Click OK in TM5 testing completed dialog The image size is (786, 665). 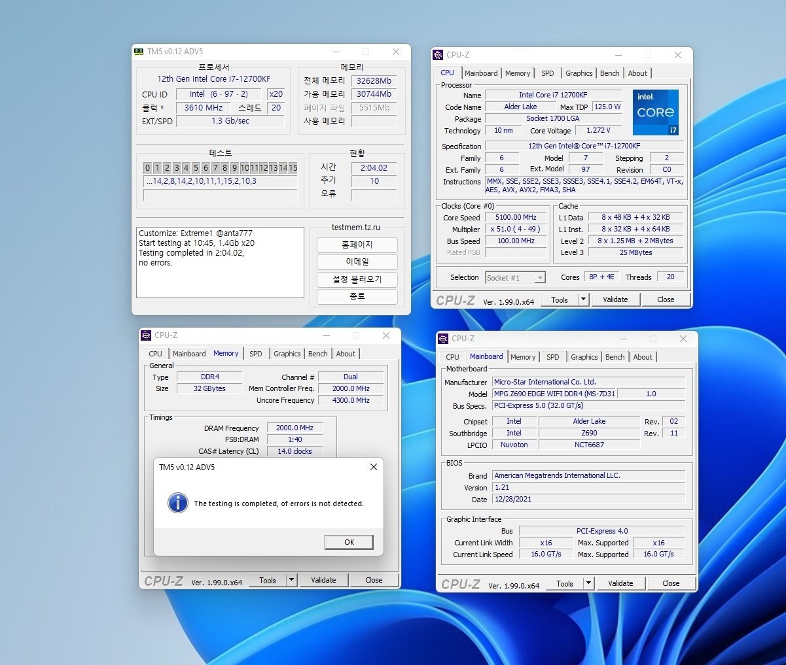tap(349, 542)
